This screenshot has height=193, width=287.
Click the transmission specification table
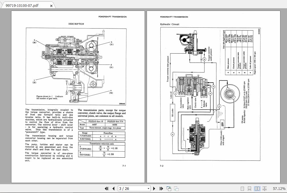(x=101, y=124)
